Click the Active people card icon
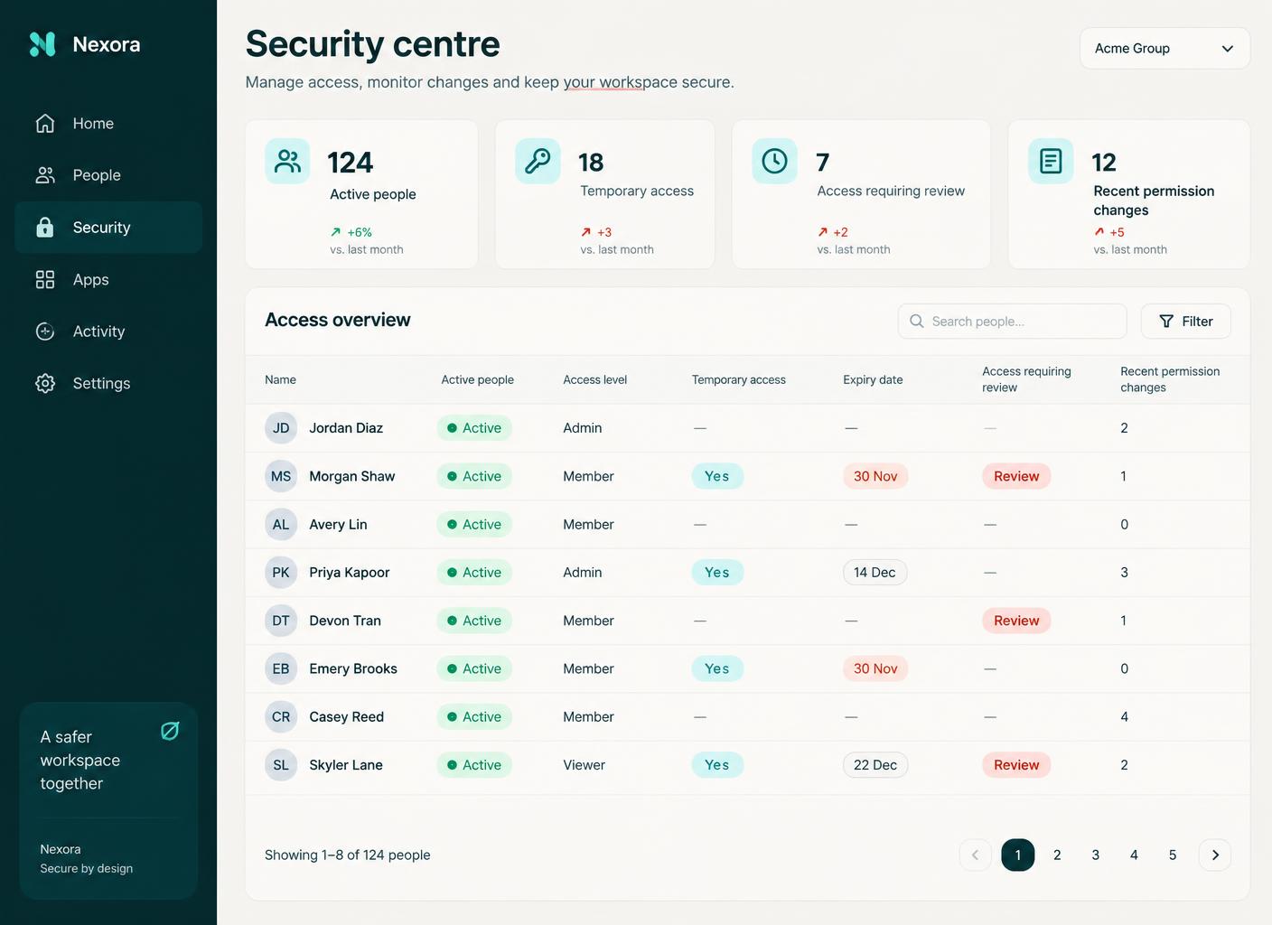Screen dimensions: 1272x925 (x=287, y=161)
